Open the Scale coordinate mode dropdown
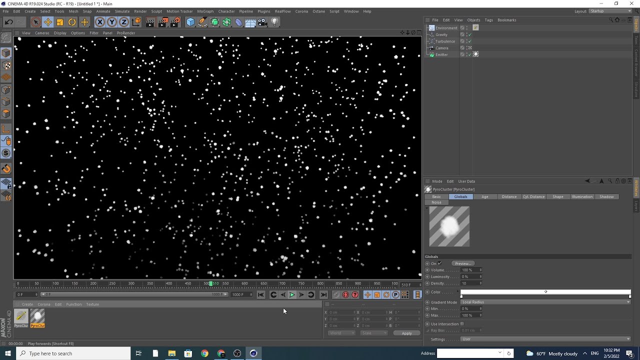Screen dimensions: 640x360 tap(373, 333)
